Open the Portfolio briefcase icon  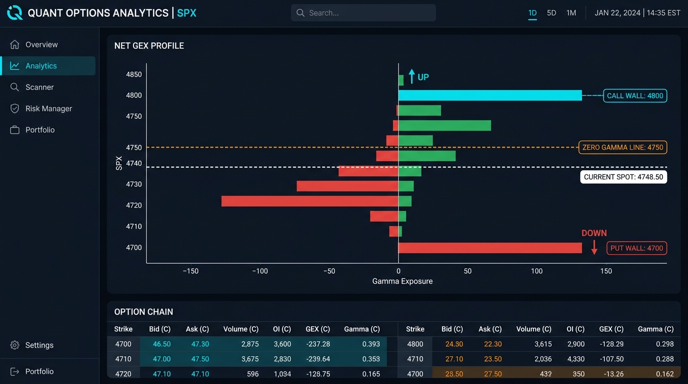coord(15,130)
